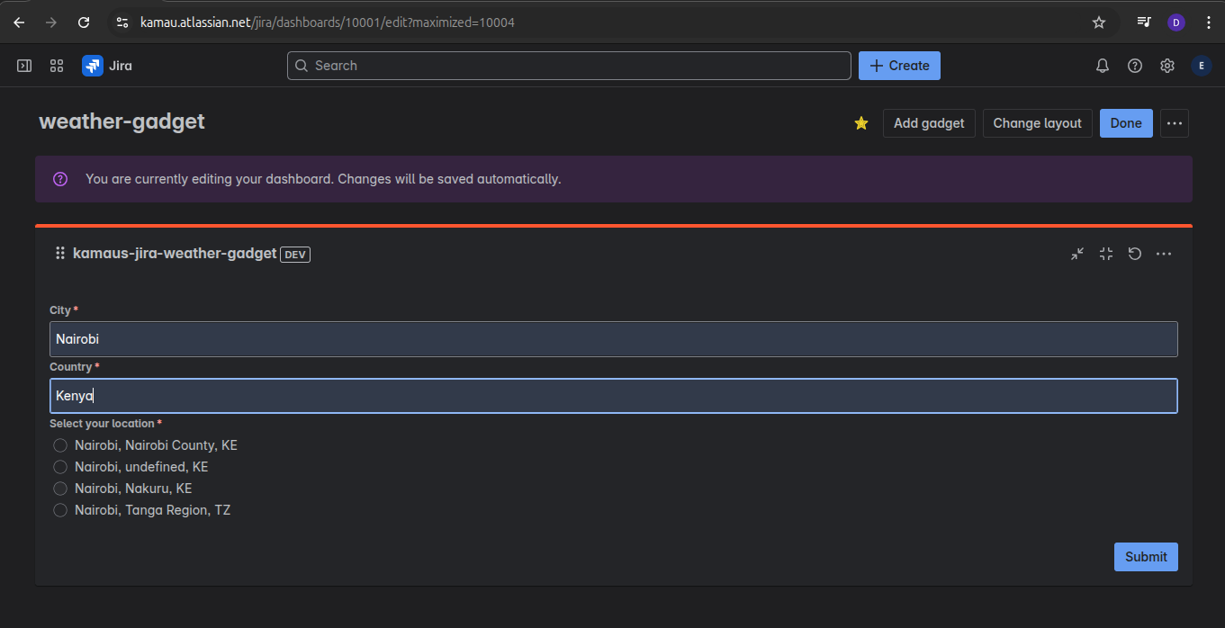The width and height of the screenshot is (1225, 628).
Task: Click the browser address bar URL
Action: 328,22
